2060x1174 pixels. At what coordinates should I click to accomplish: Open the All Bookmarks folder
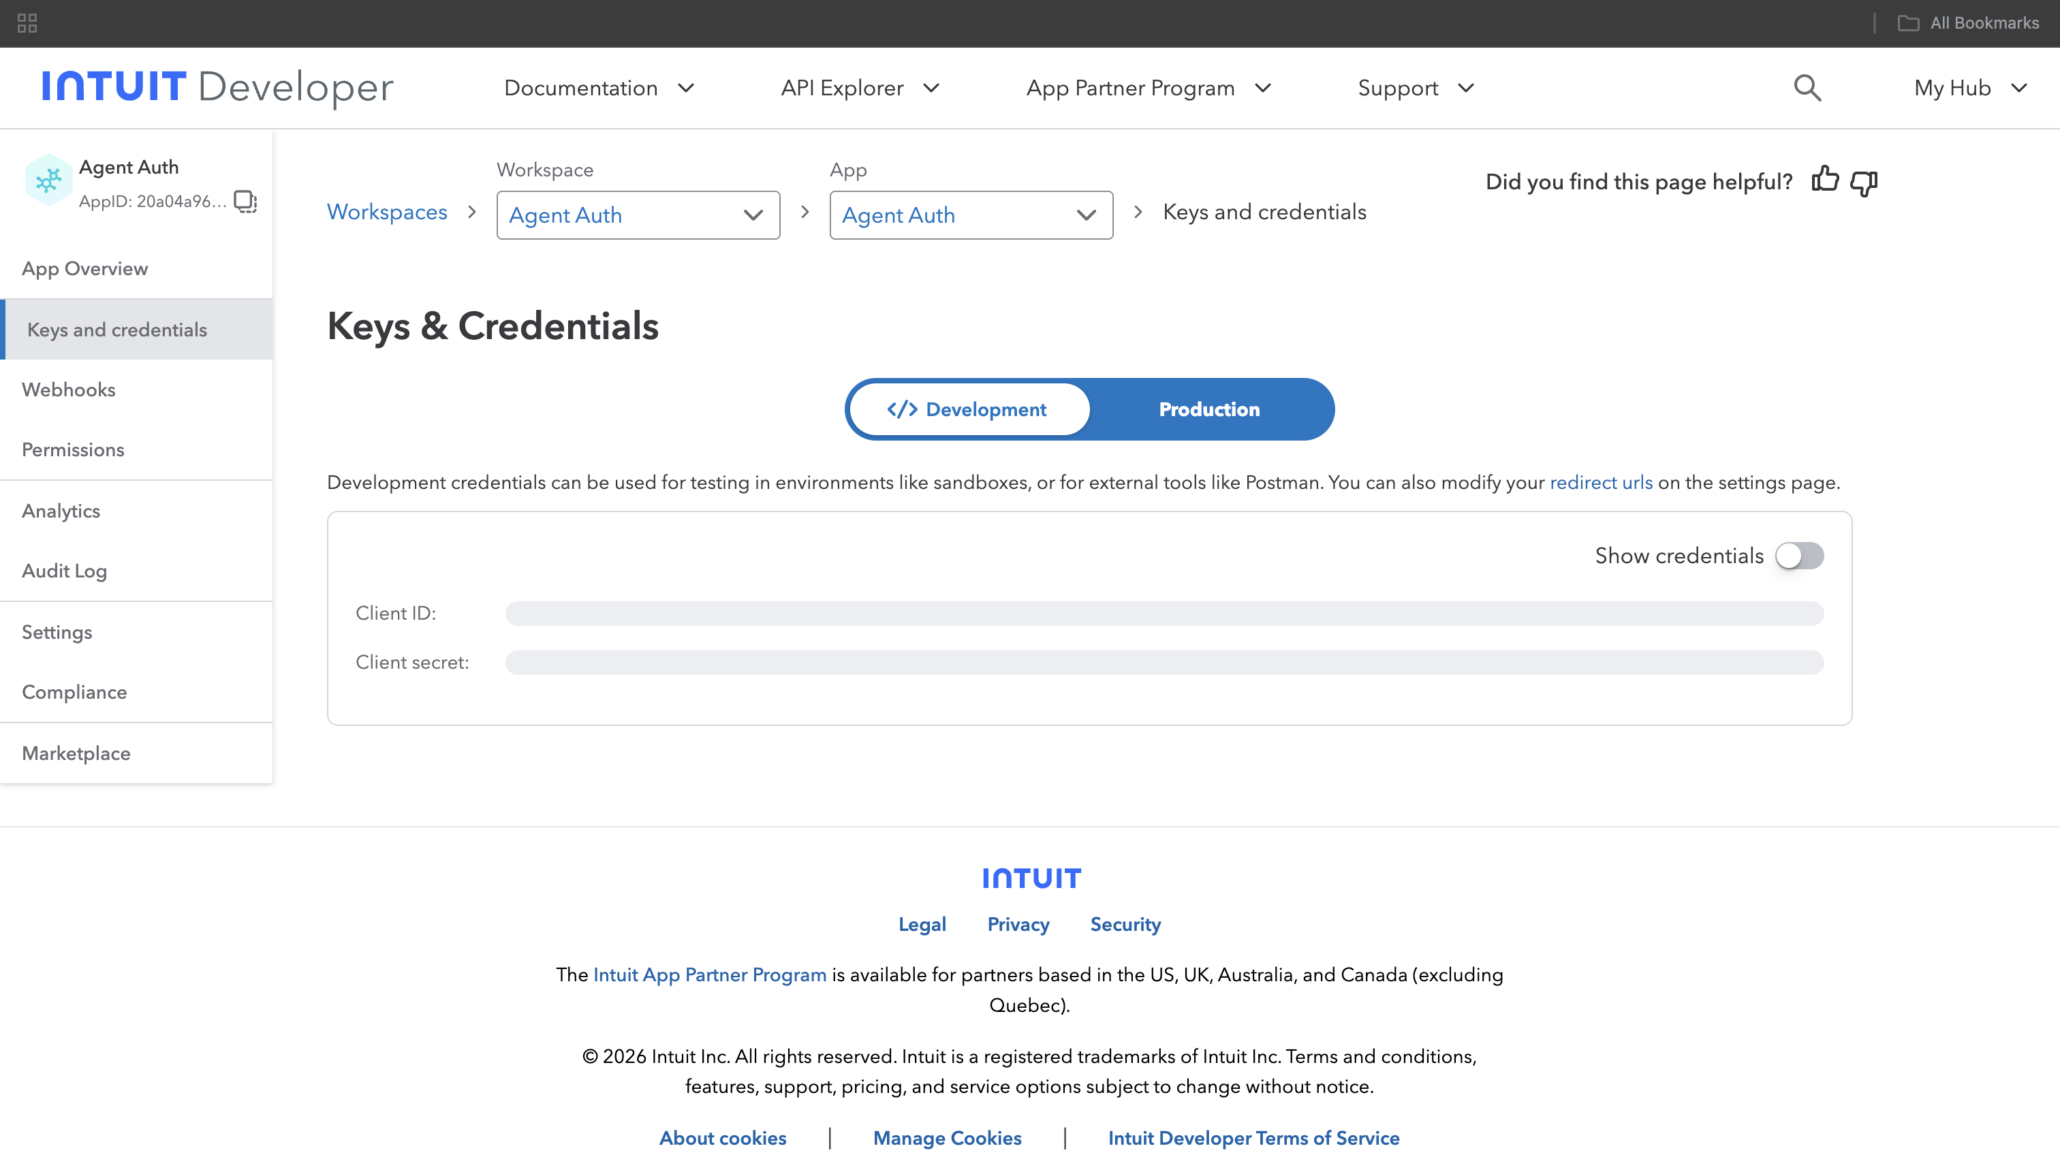pyautogui.click(x=1968, y=23)
